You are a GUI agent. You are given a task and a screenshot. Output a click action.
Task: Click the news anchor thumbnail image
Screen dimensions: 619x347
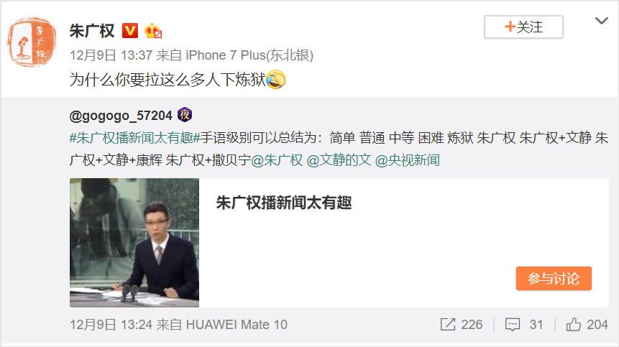tap(134, 243)
